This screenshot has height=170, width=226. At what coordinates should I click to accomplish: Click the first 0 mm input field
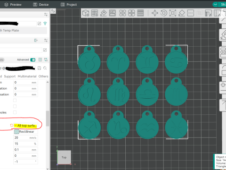coord(25,83)
